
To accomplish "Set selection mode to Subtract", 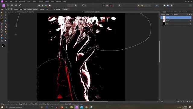I will click(30, 9).
